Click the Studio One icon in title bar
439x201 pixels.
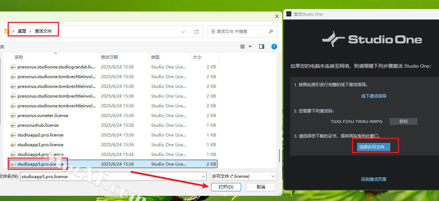[x=288, y=14]
